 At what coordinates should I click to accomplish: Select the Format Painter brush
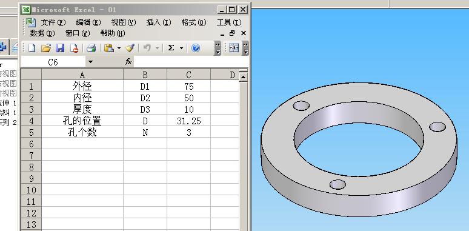tap(130, 48)
